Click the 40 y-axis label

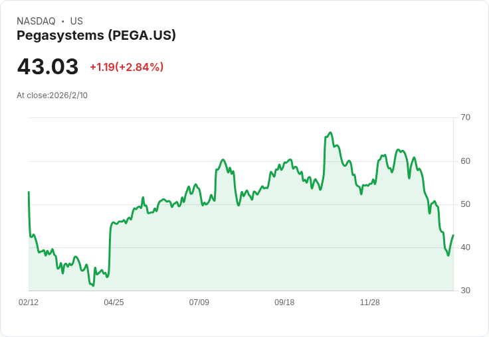(465, 247)
